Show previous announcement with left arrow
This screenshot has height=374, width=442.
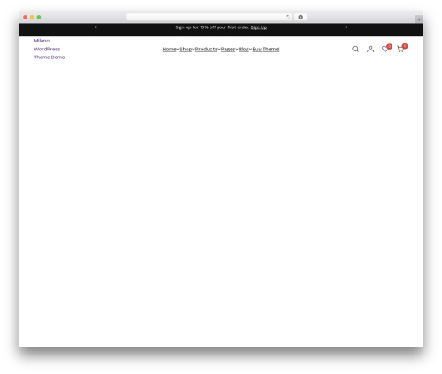pos(95,27)
